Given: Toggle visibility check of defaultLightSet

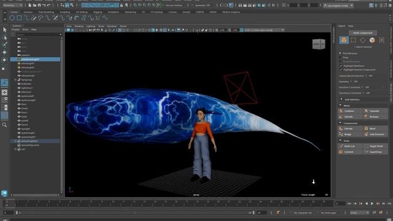Looking at the screenshot, I should (19, 141).
